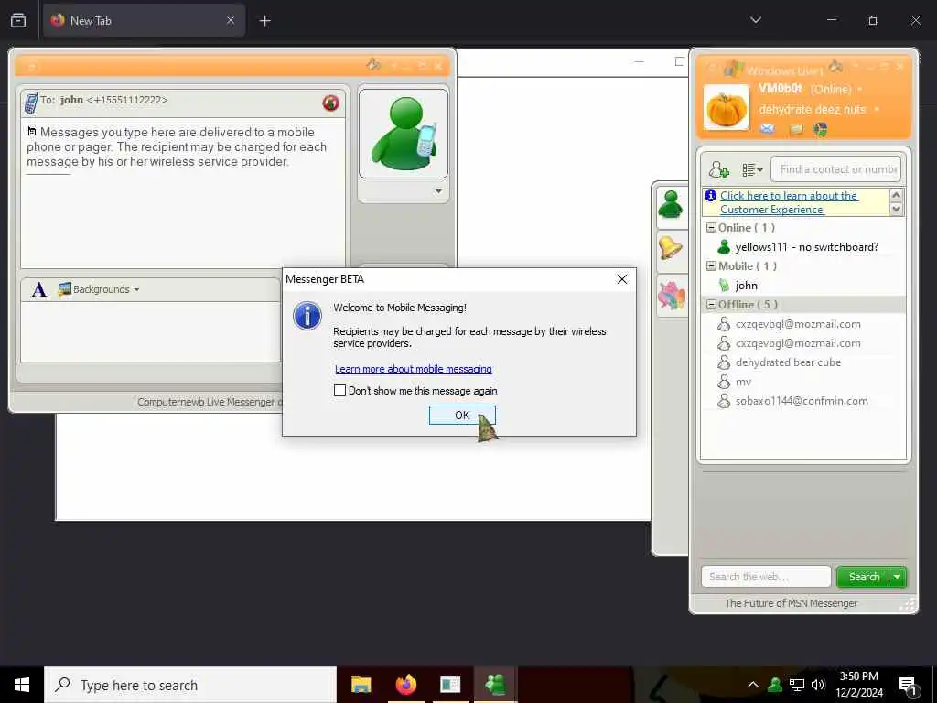Open Customer Experience learn more link
Screen dimensions: 937x703
(788, 202)
